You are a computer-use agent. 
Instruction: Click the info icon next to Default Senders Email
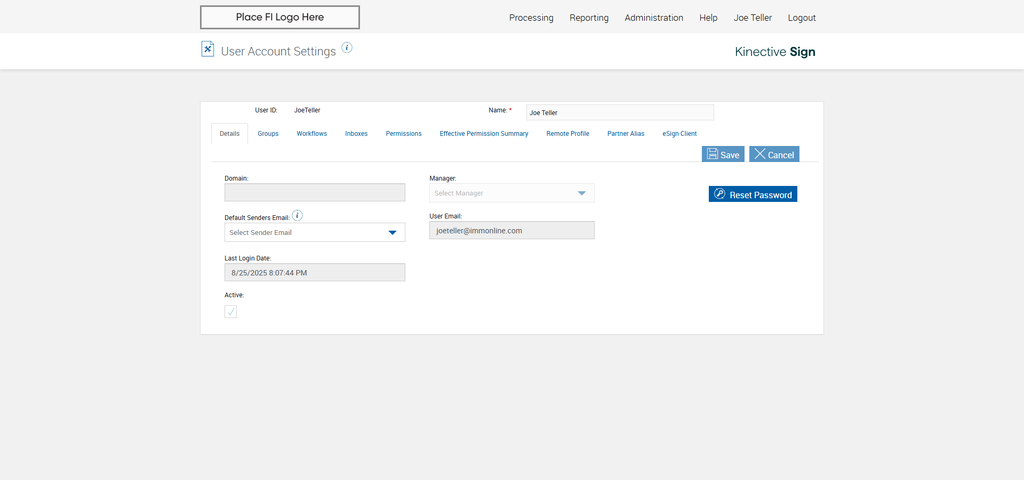298,215
